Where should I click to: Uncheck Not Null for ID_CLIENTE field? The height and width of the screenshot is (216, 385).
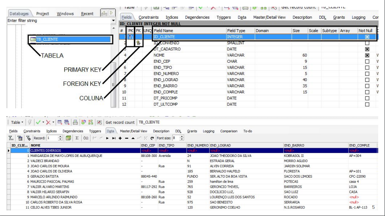pyautogui.click(x=367, y=37)
